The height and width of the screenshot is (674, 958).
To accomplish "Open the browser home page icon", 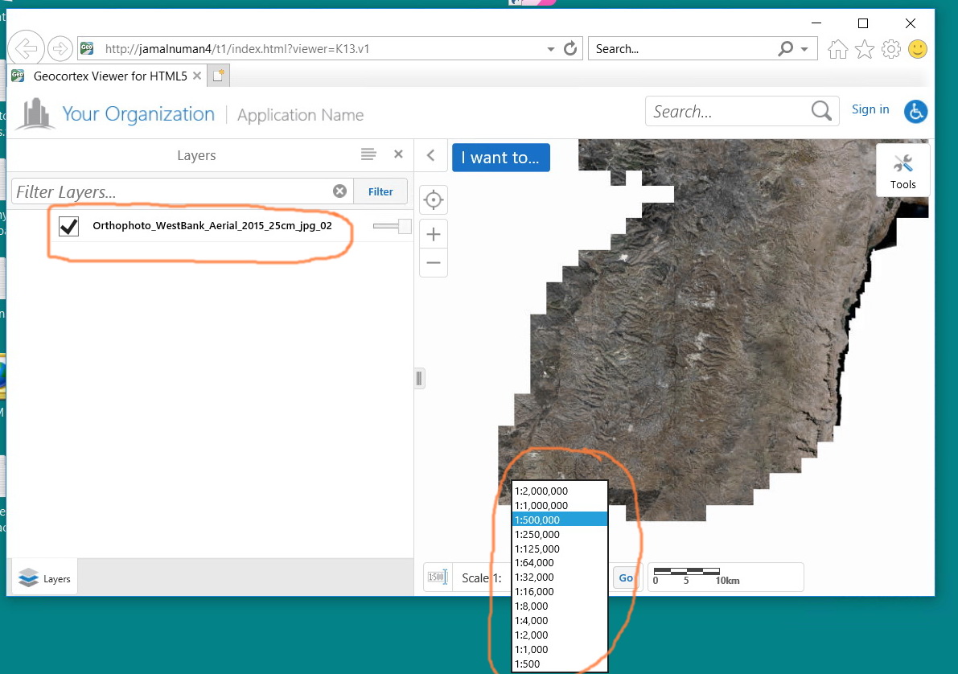I will pyautogui.click(x=837, y=49).
